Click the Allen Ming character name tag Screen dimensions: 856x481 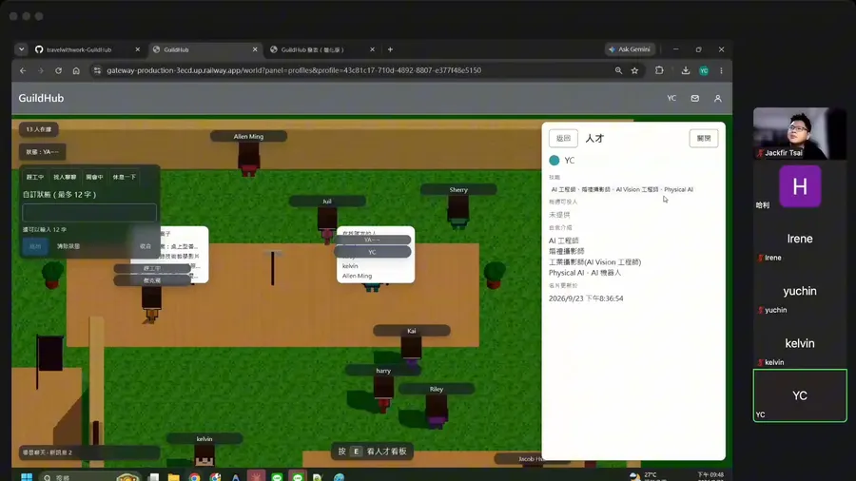pyautogui.click(x=249, y=136)
